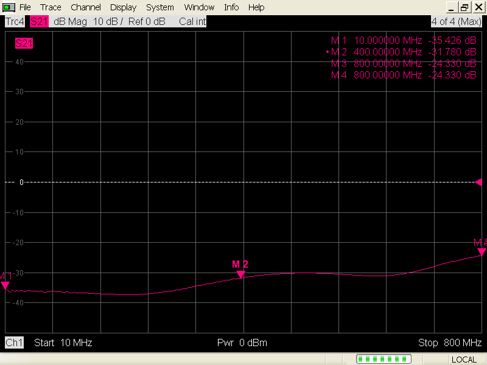Select the M 2 marker triangle on trace
The width and height of the screenshot is (487, 365).
pos(240,274)
